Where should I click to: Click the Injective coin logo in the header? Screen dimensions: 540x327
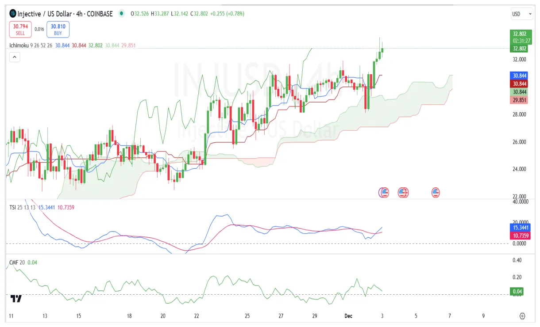(x=12, y=13)
